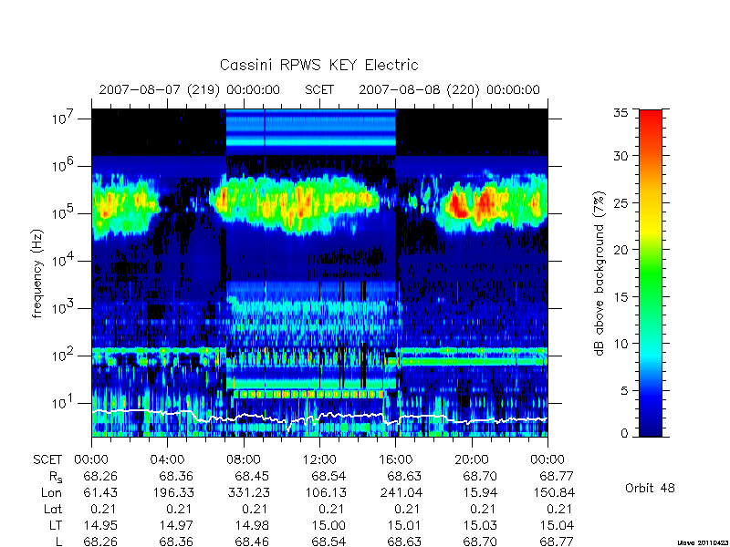
Task: Click the "frequency (Hz)" axis label
Action: point(37,273)
